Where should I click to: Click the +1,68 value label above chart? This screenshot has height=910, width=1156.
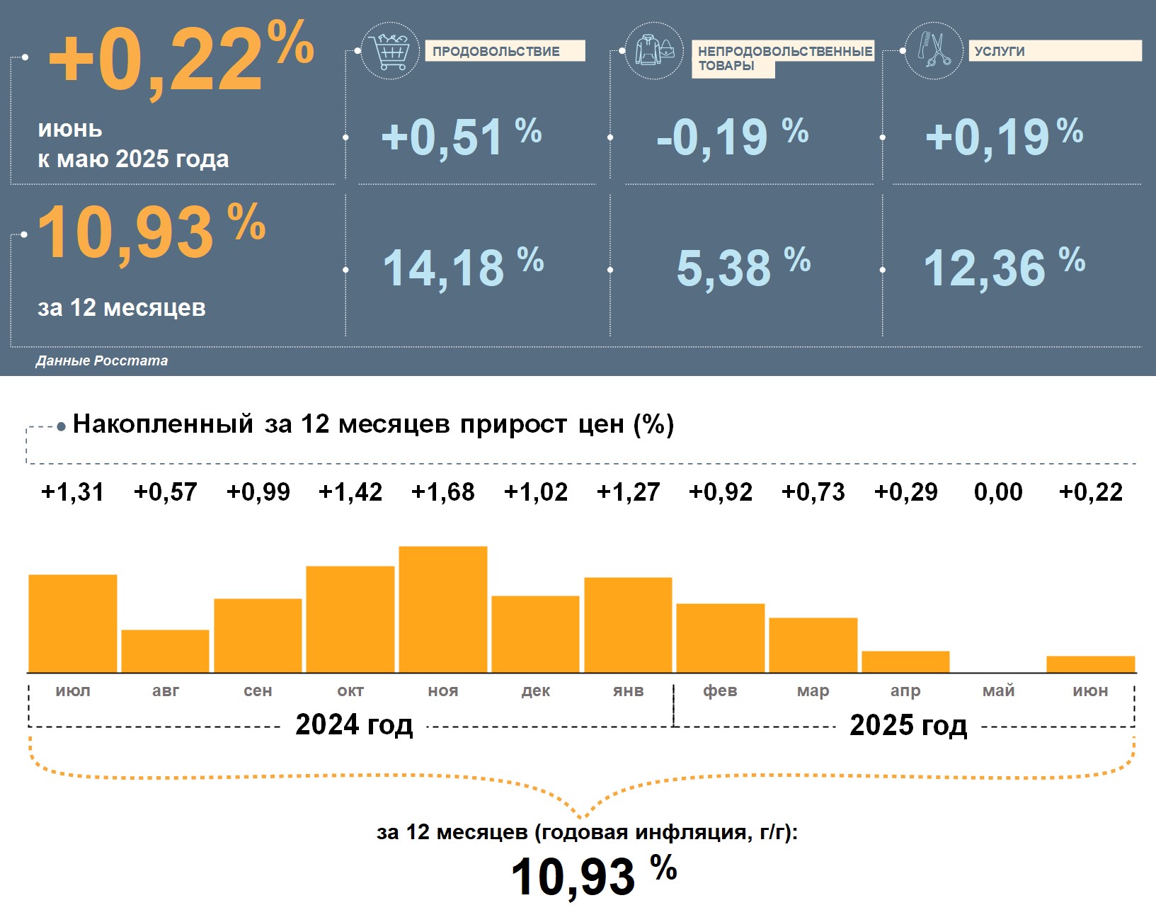[443, 491]
